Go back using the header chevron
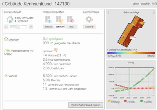This screenshot has width=157, height=110. pos(3,4)
